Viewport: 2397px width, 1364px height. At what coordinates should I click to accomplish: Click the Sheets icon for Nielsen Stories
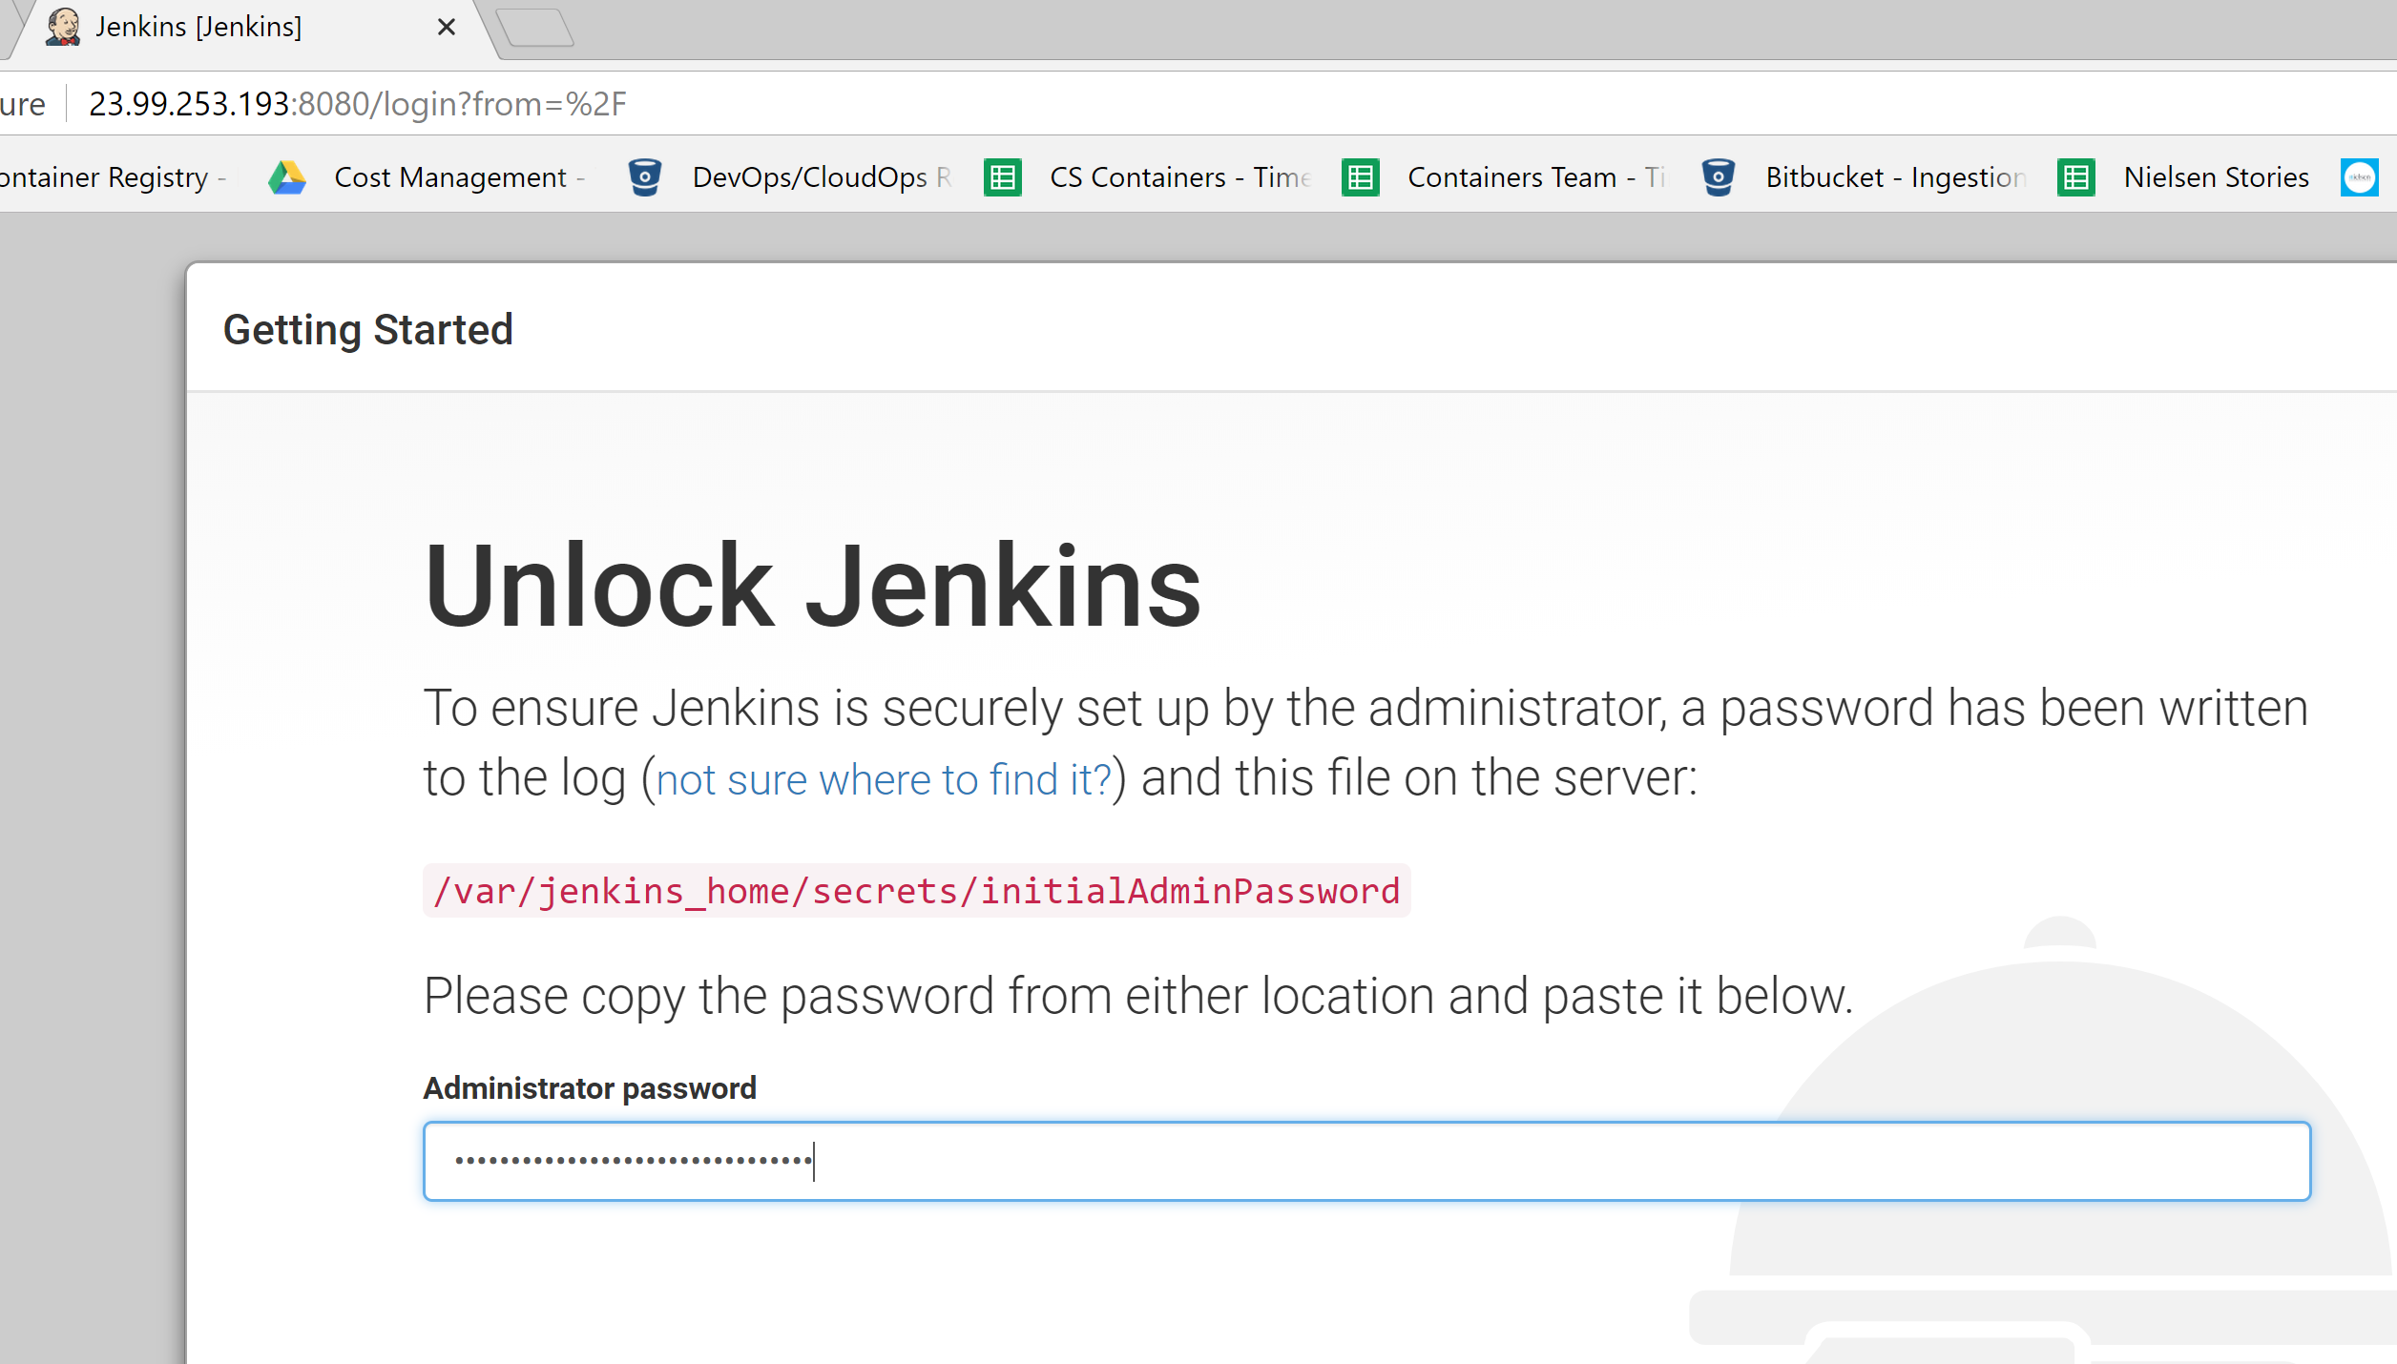tap(2075, 177)
